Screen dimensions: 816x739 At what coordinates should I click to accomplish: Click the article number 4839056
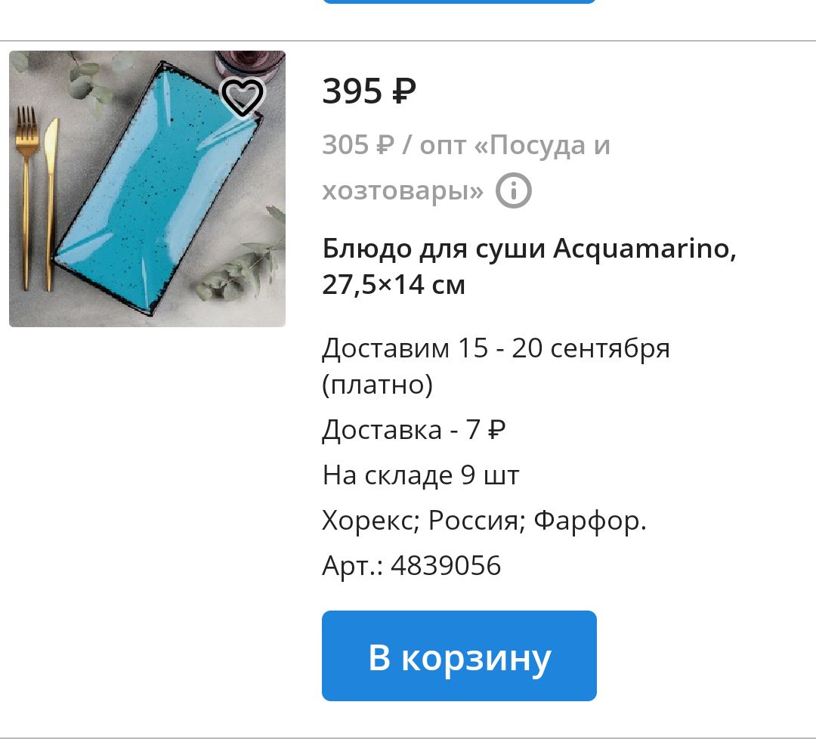(446, 566)
